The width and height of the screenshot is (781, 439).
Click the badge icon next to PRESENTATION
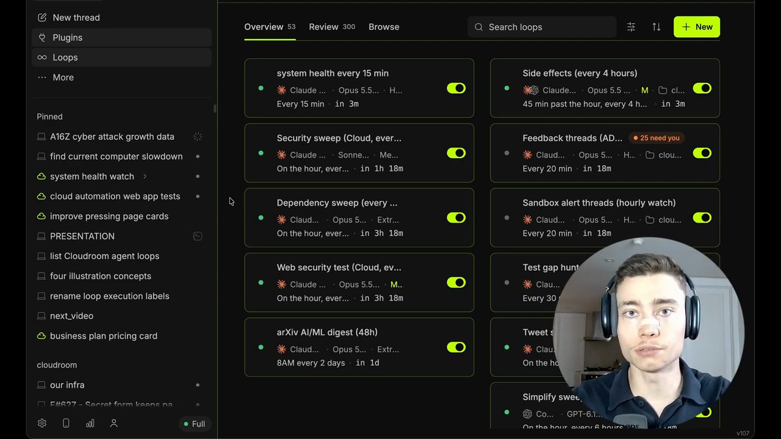198,236
